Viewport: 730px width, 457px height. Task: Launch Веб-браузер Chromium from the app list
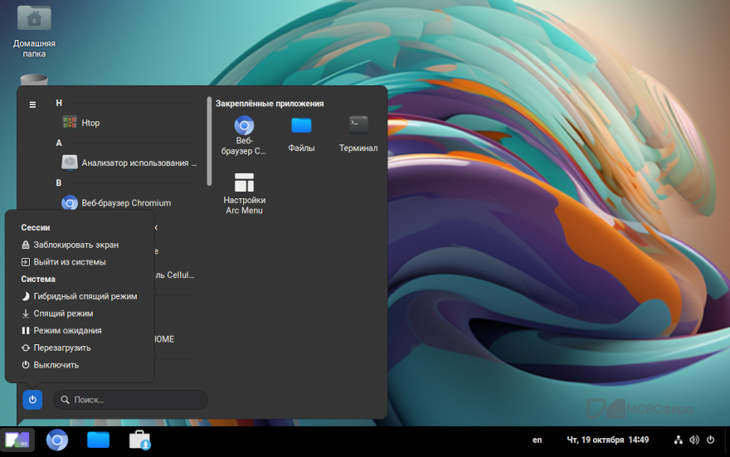(x=125, y=202)
